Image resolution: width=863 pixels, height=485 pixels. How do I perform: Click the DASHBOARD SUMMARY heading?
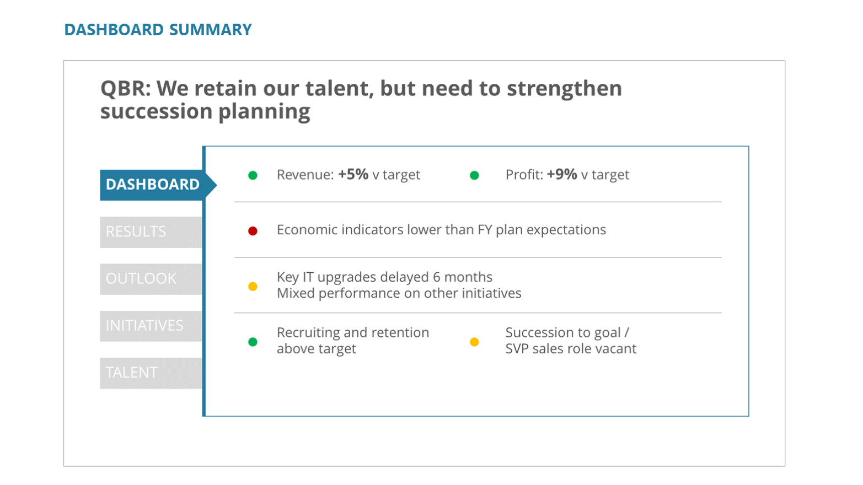click(158, 30)
